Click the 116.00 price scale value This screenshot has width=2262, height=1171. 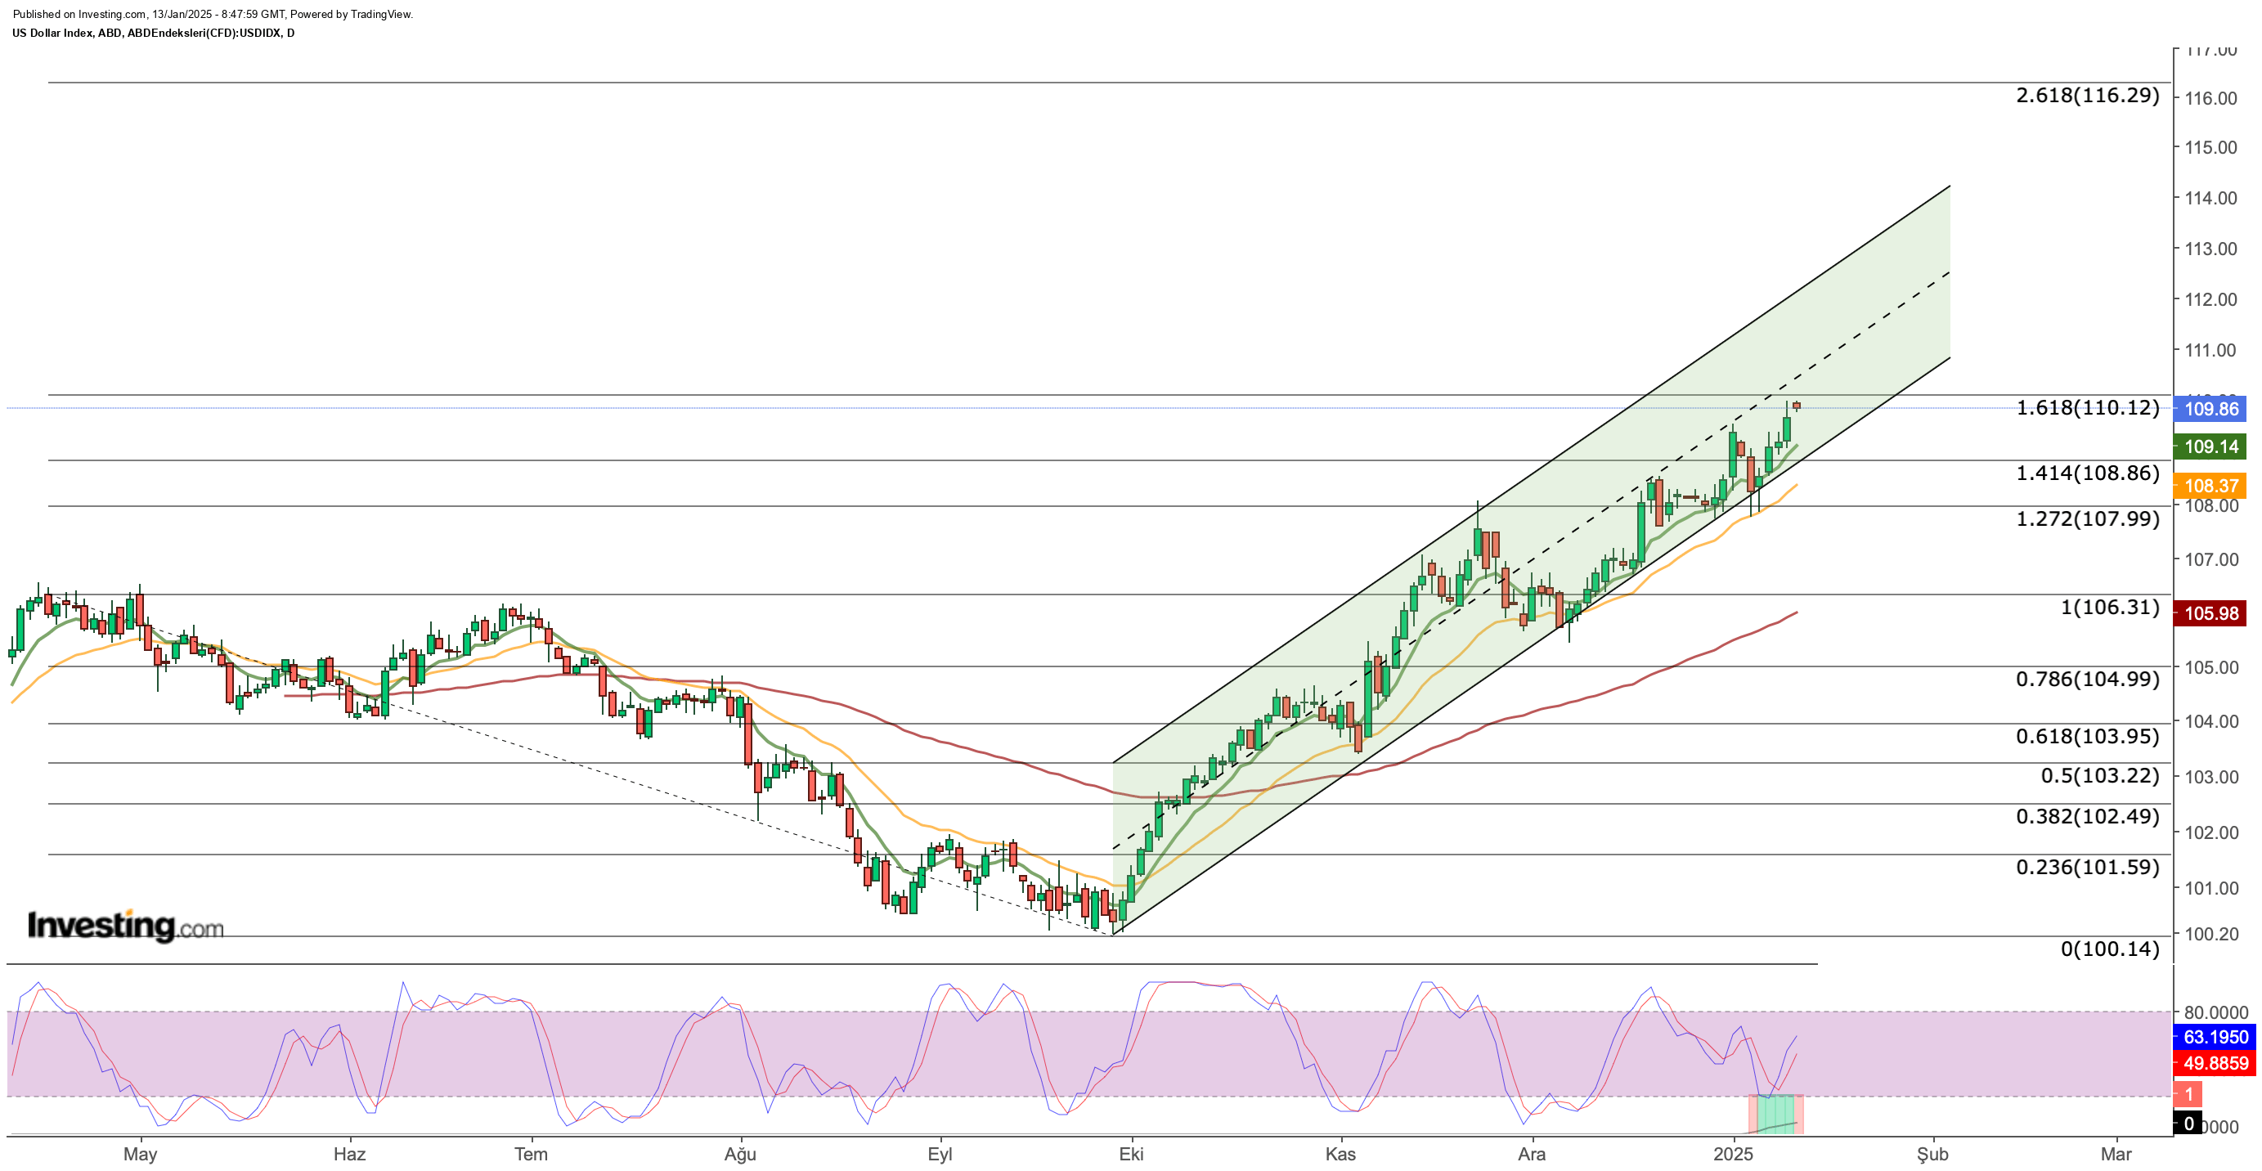coord(2211,98)
